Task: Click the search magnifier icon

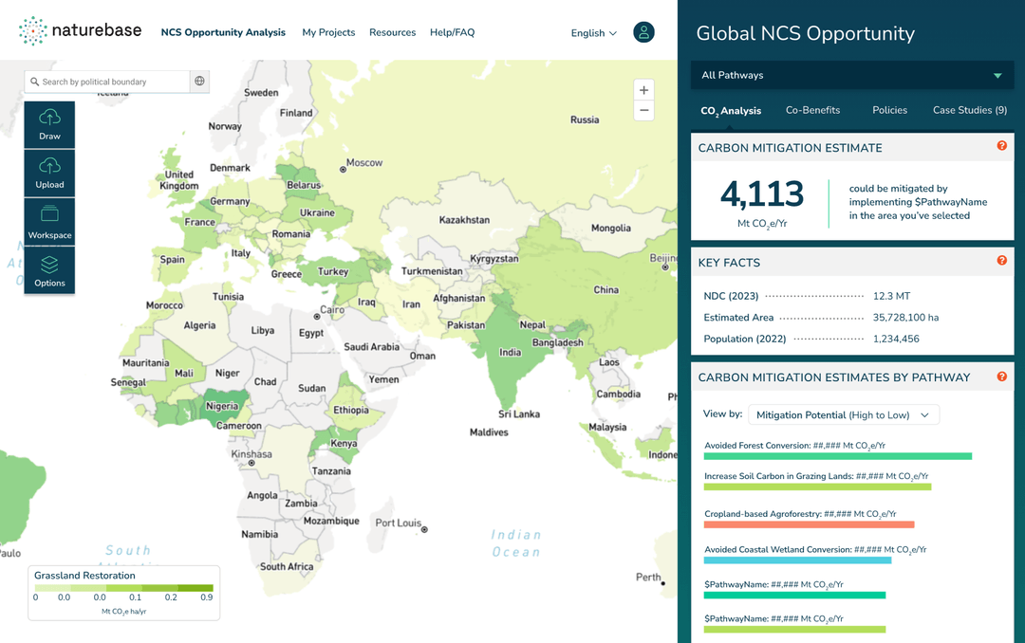Action: click(35, 82)
